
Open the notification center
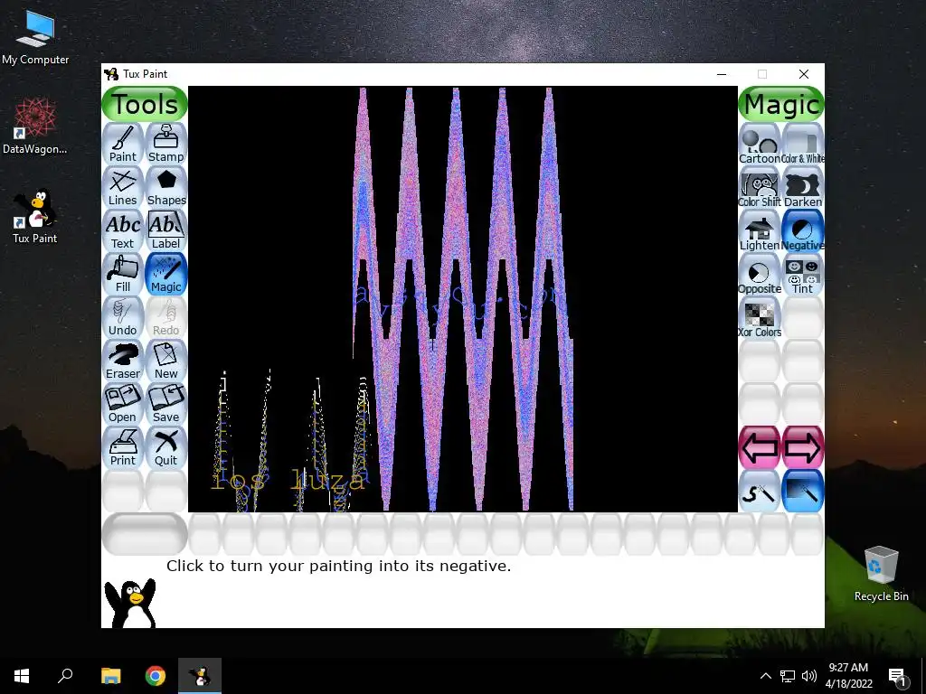coord(898,676)
